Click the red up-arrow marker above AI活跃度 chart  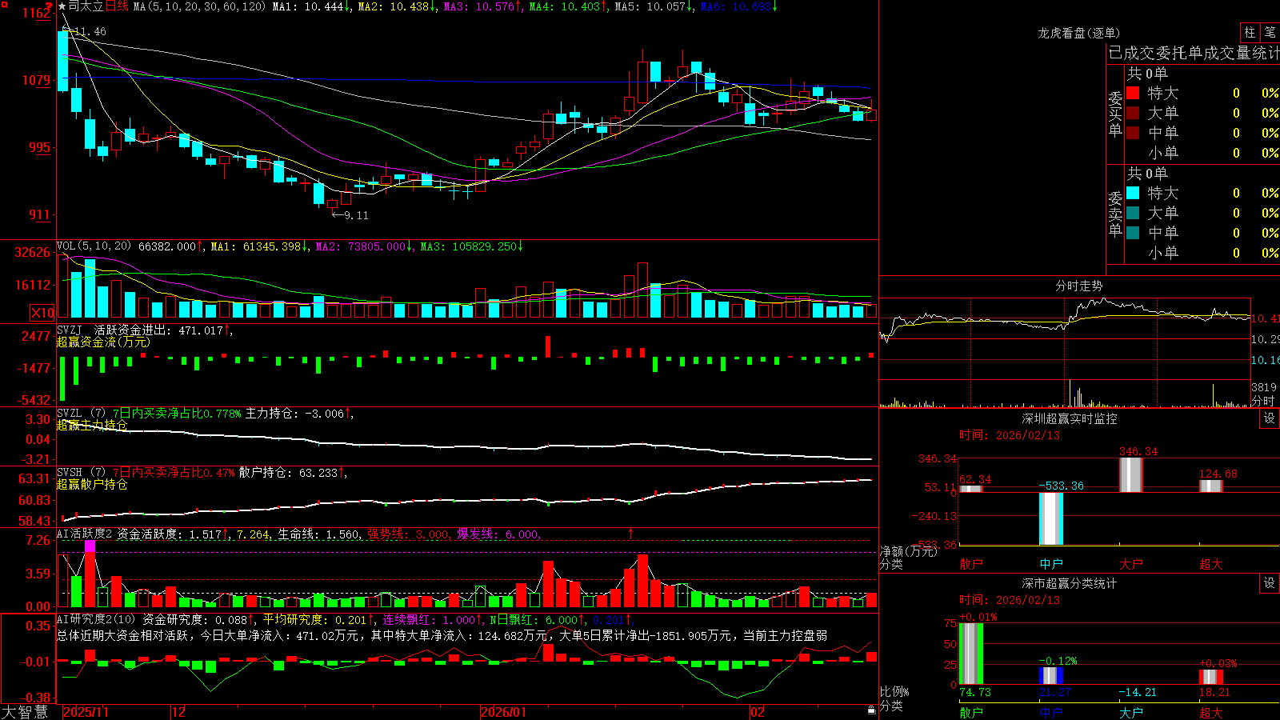click(x=630, y=533)
